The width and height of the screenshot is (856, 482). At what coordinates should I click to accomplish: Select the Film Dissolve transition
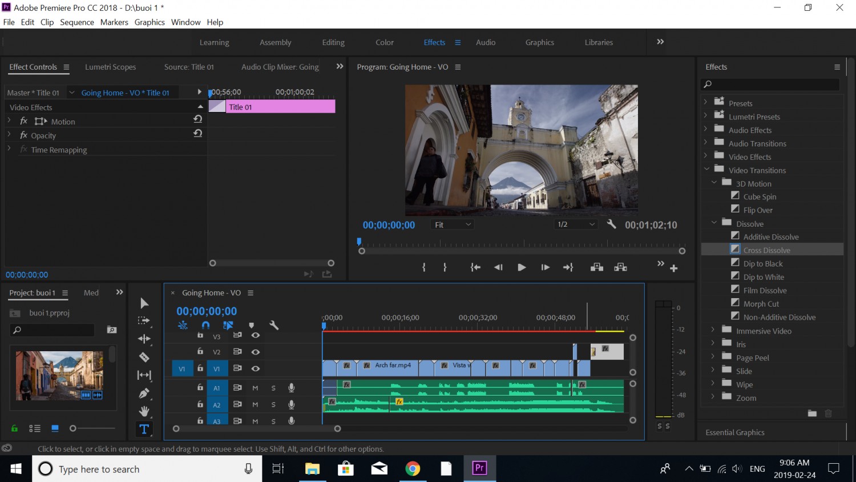point(765,290)
